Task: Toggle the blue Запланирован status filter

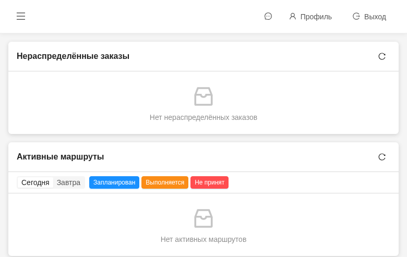Action: click(114, 182)
